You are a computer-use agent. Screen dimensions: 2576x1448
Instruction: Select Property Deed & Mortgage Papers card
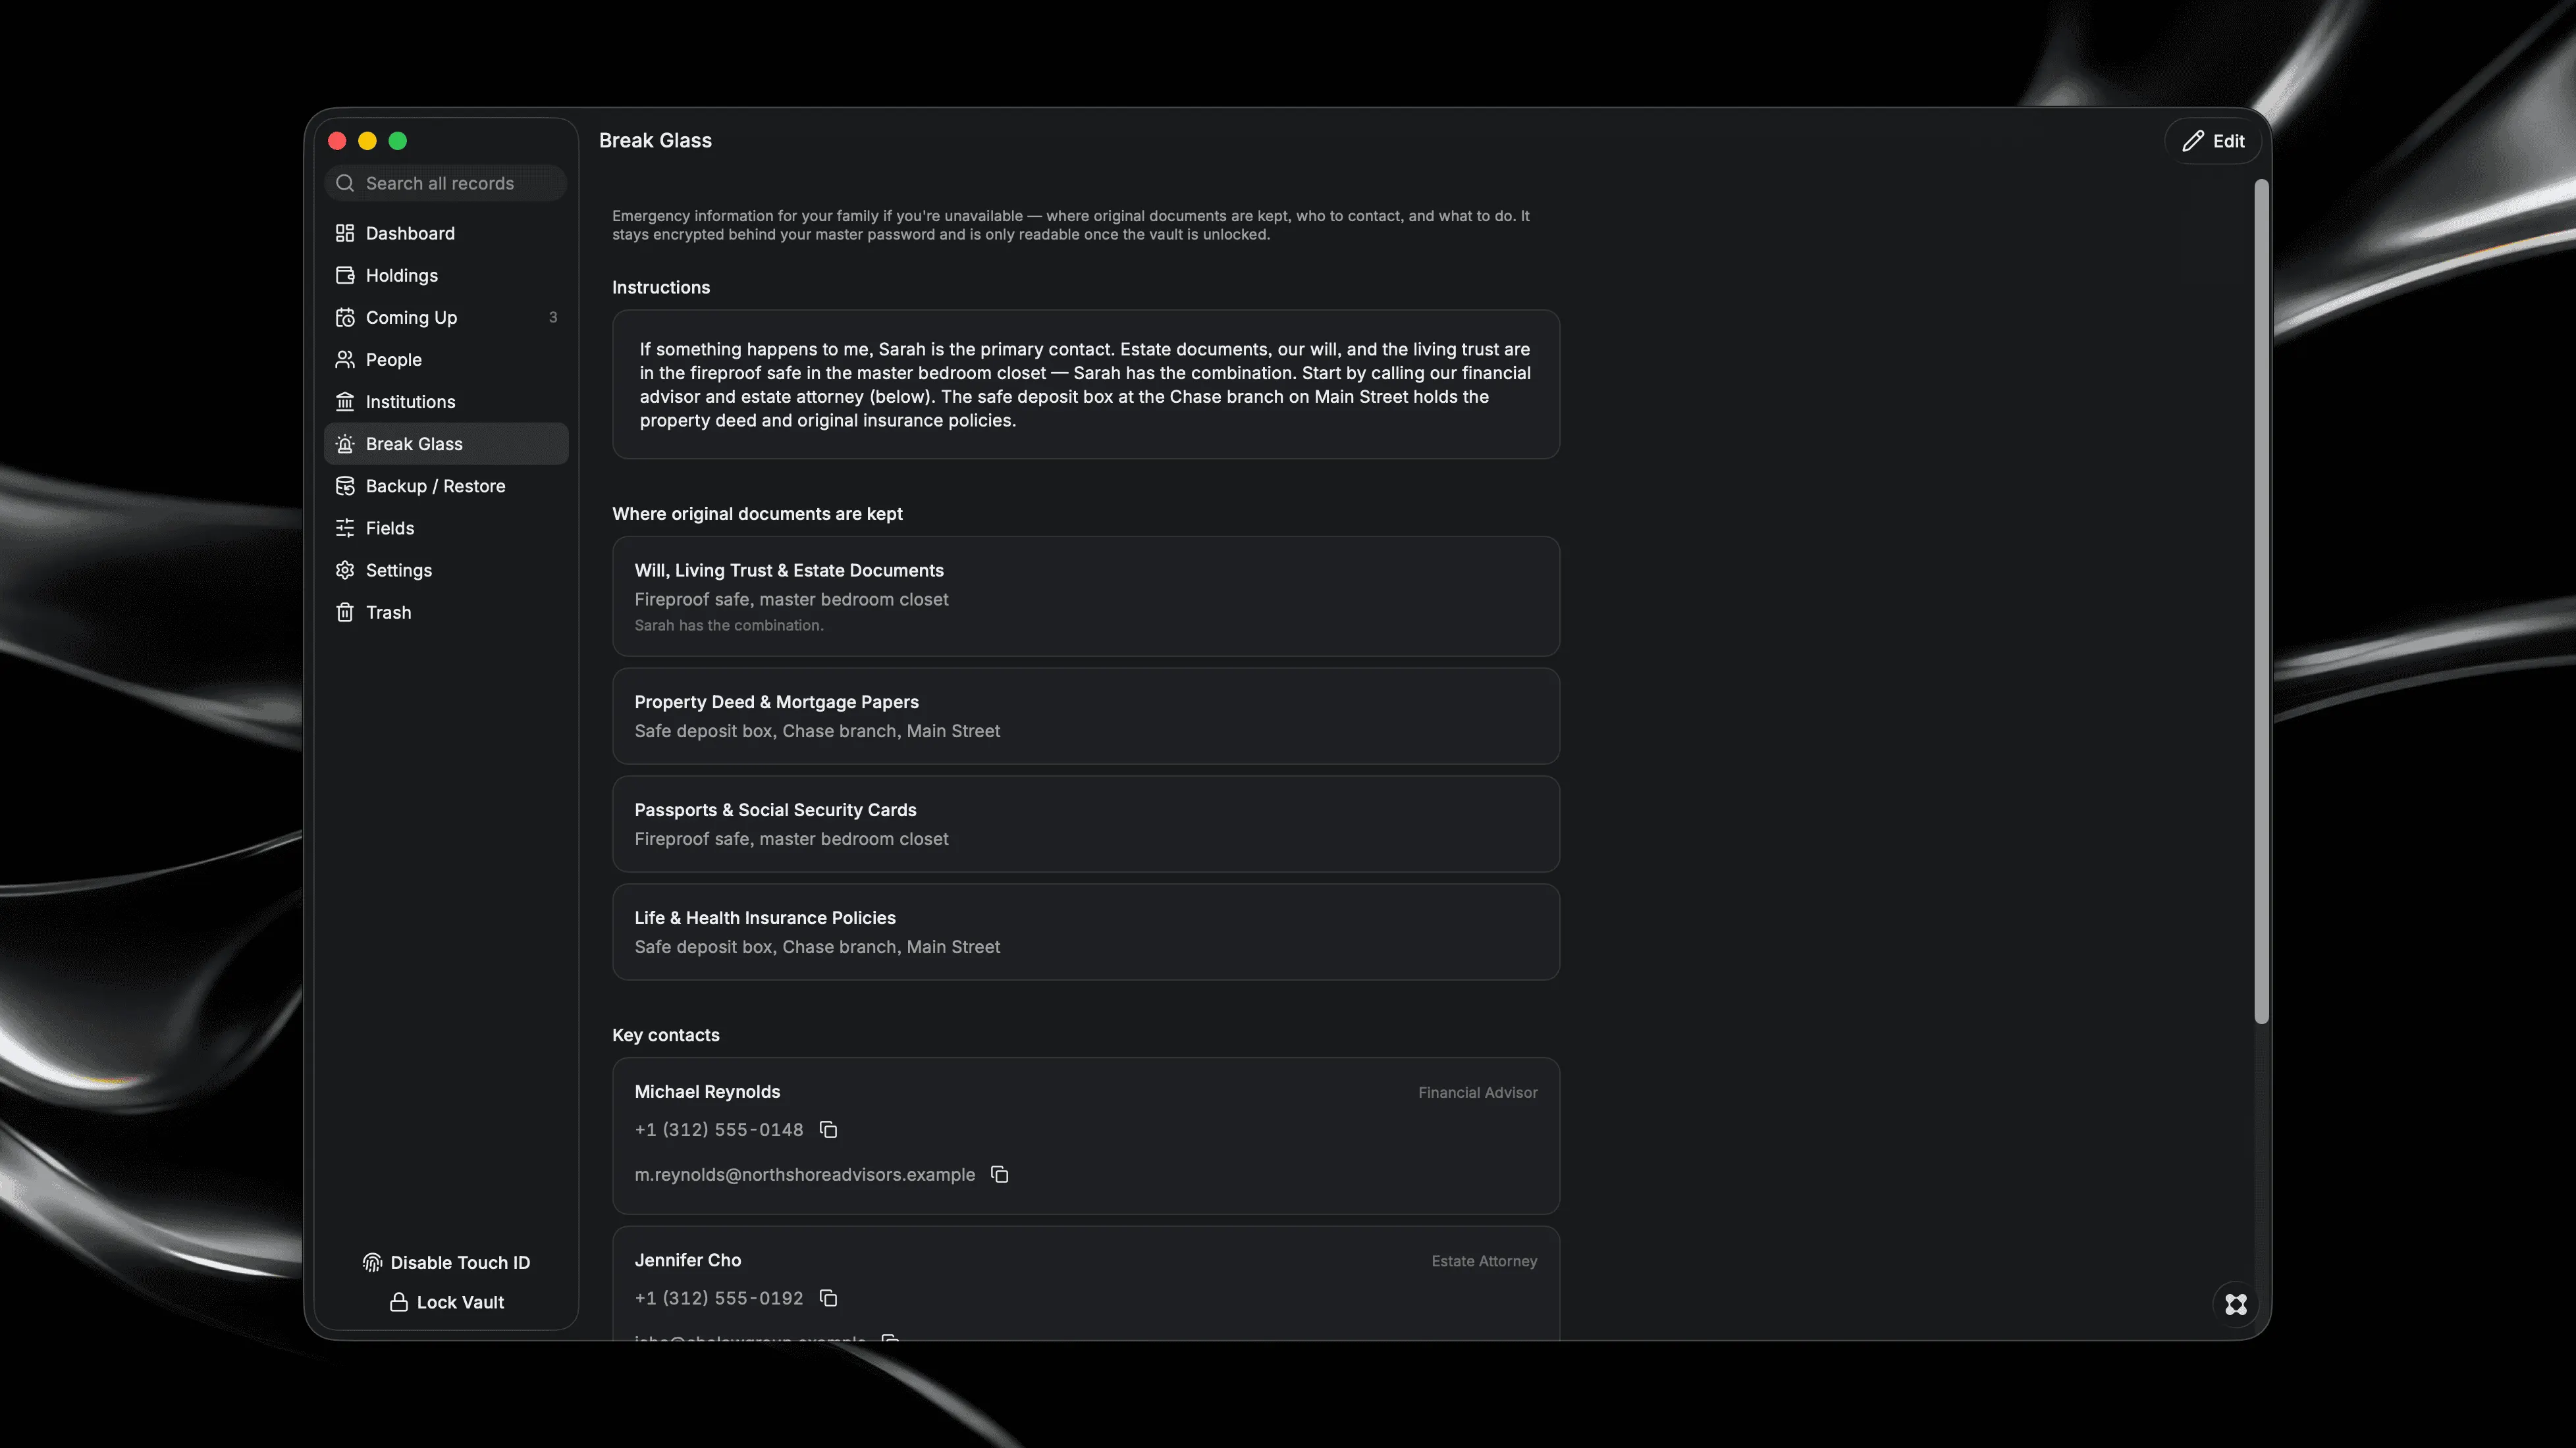click(1086, 717)
